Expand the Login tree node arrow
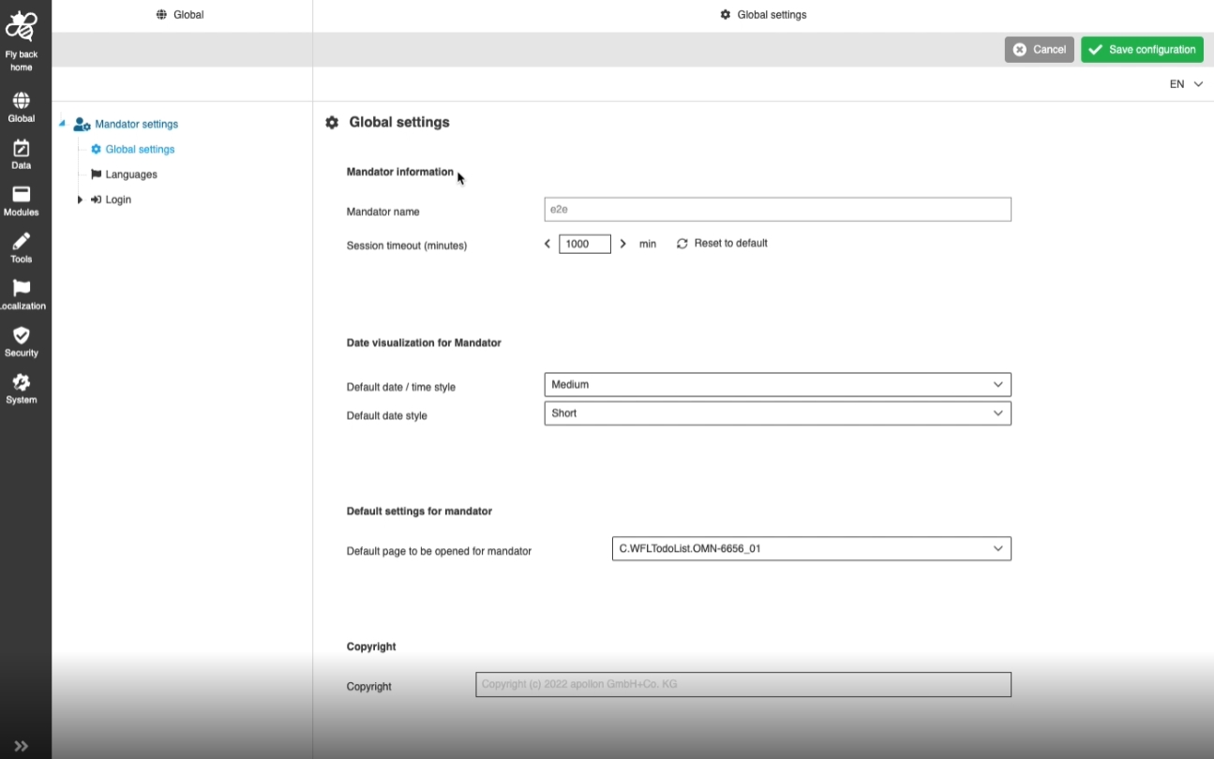This screenshot has height=759, width=1214. click(80, 200)
